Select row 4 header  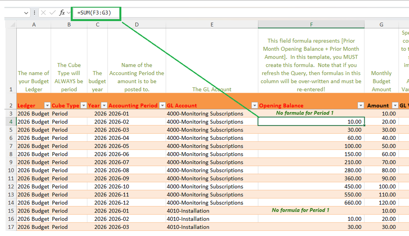coord(11,122)
